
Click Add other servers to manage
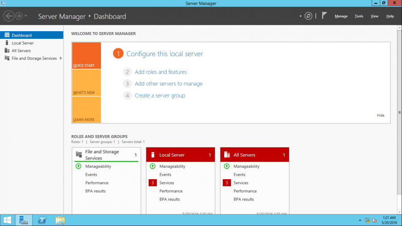pos(168,84)
